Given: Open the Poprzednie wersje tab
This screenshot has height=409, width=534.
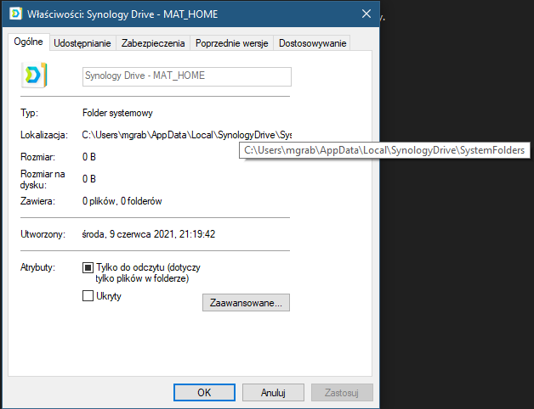Looking at the screenshot, I should click(232, 43).
